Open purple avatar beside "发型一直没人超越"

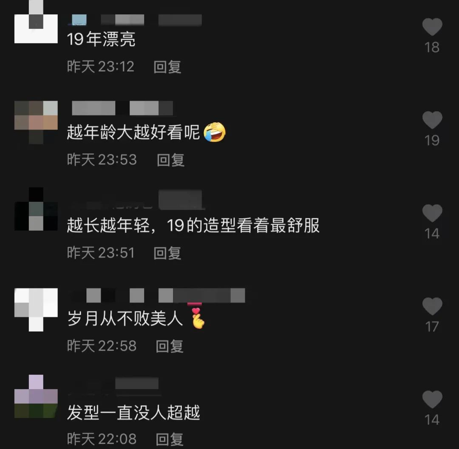coord(36,396)
